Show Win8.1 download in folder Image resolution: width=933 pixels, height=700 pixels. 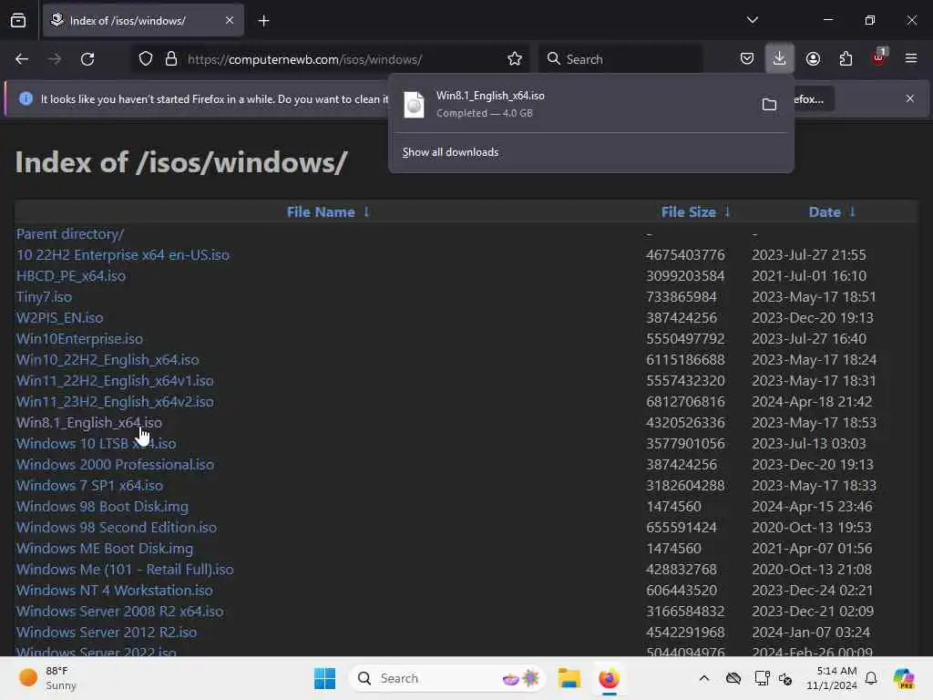pyautogui.click(x=769, y=105)
